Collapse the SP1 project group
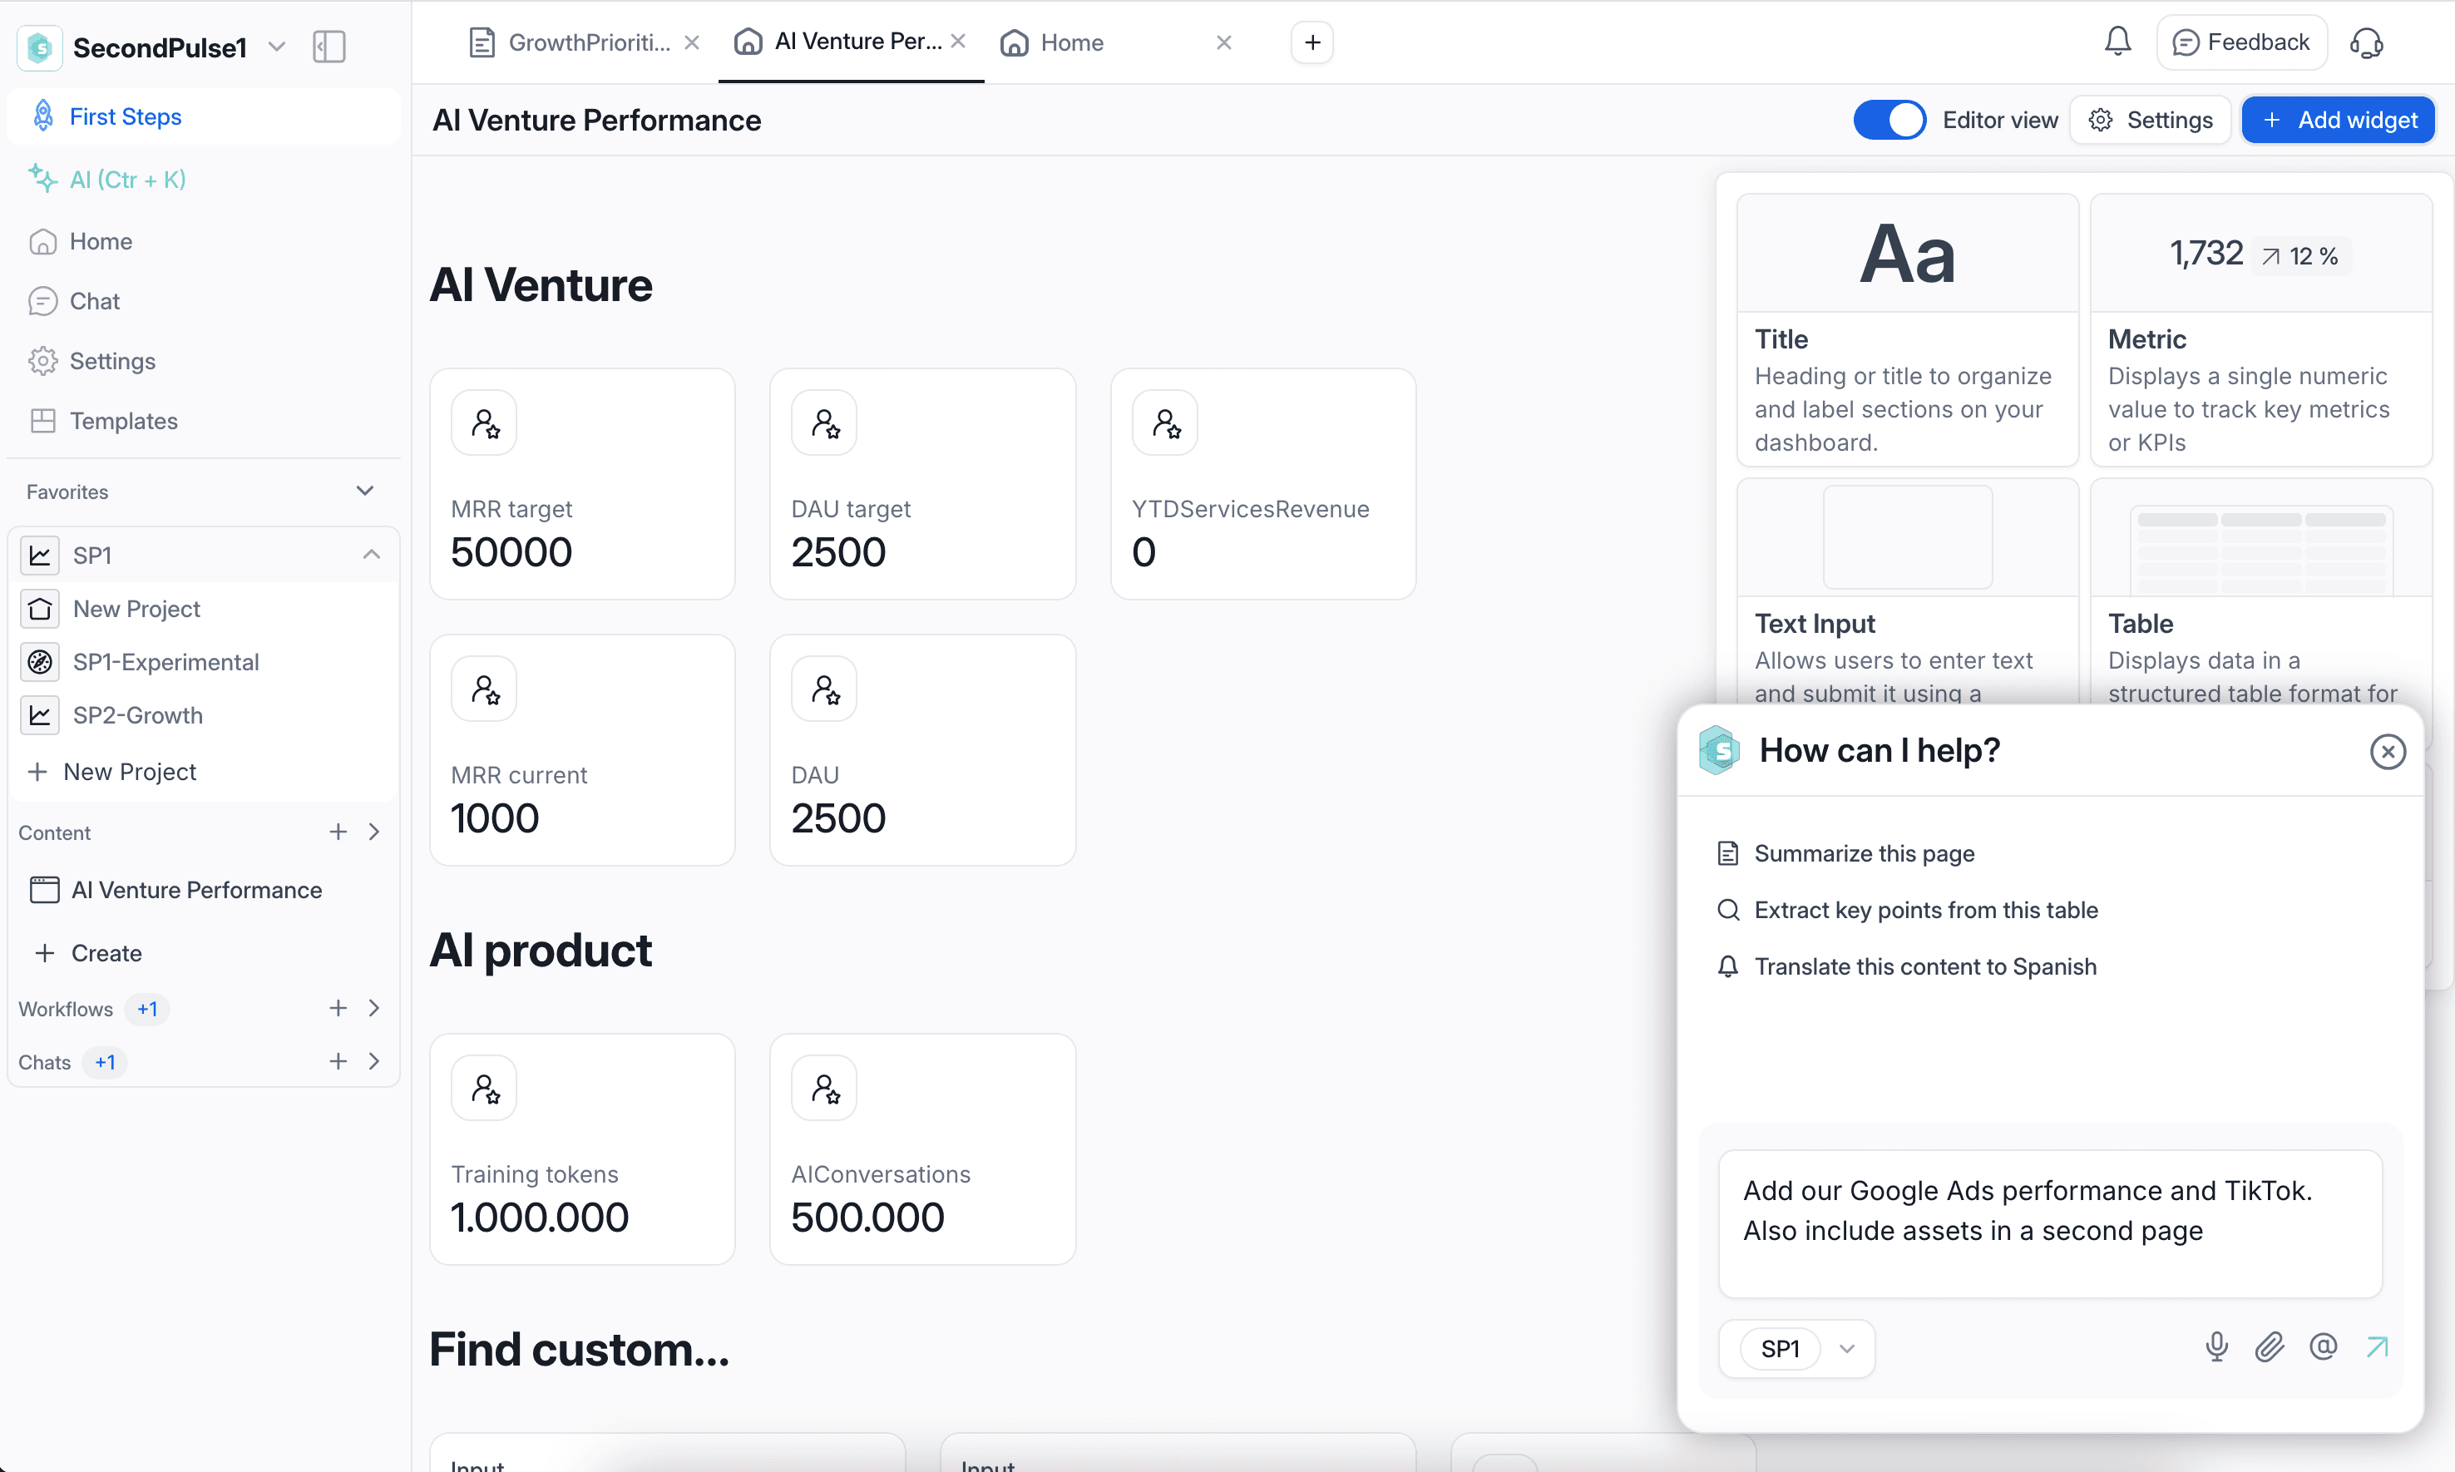 click(371, 555)
